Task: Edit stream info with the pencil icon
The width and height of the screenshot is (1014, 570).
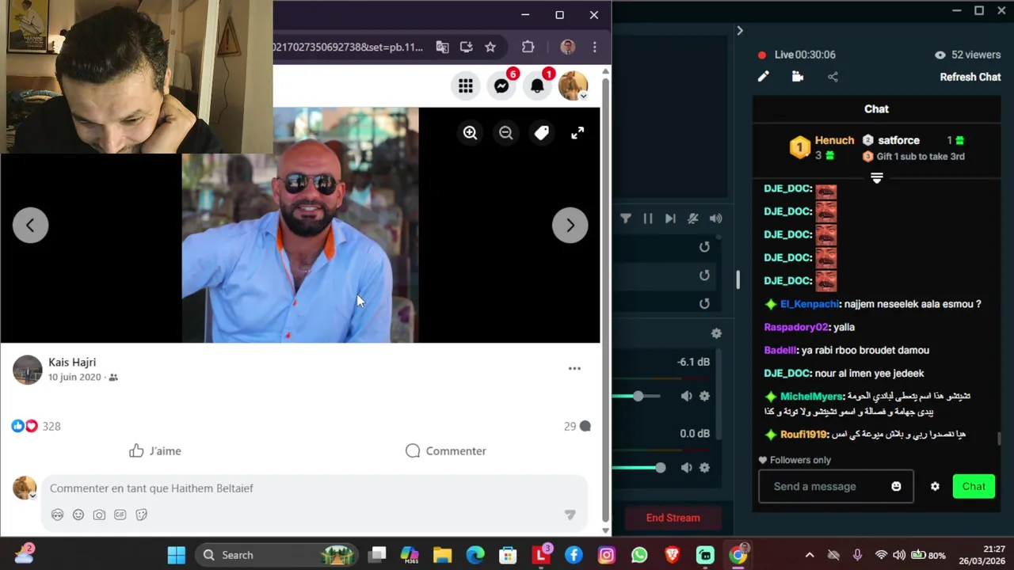Action: pos(763,77)
